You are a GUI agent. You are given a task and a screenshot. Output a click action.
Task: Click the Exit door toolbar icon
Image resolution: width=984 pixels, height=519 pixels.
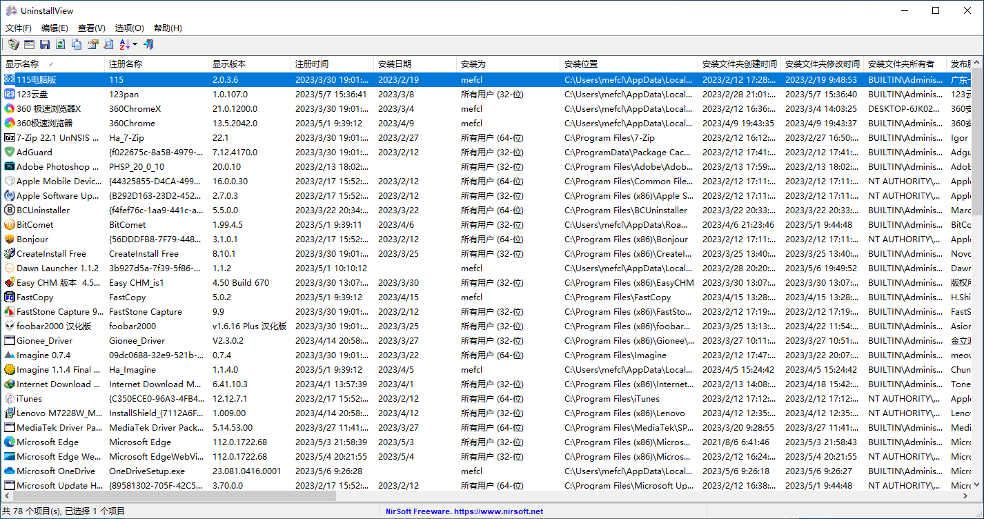148,44
